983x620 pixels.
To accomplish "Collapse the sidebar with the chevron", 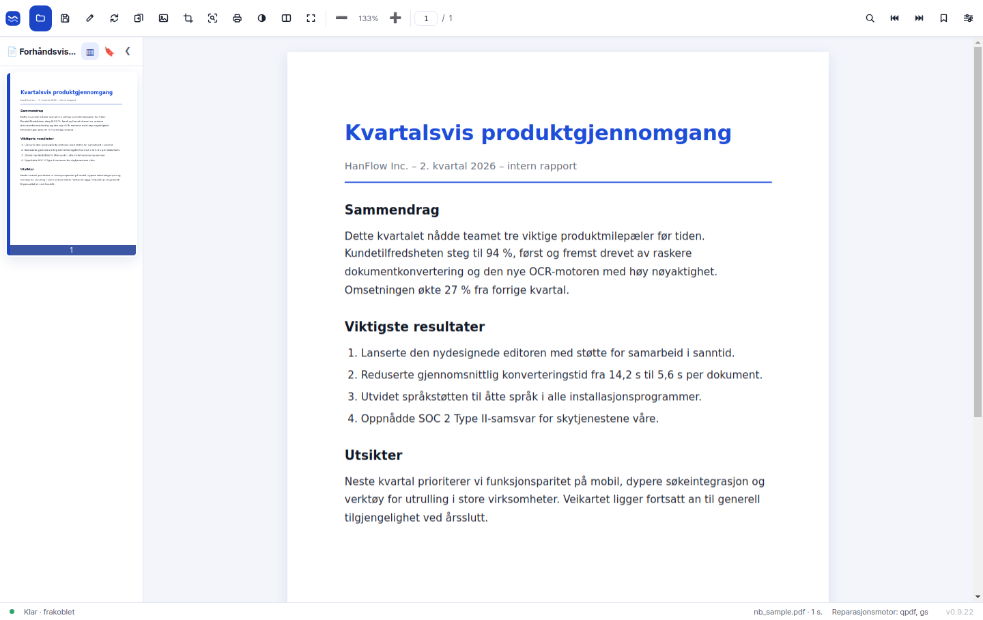I will tap(128, 51).
